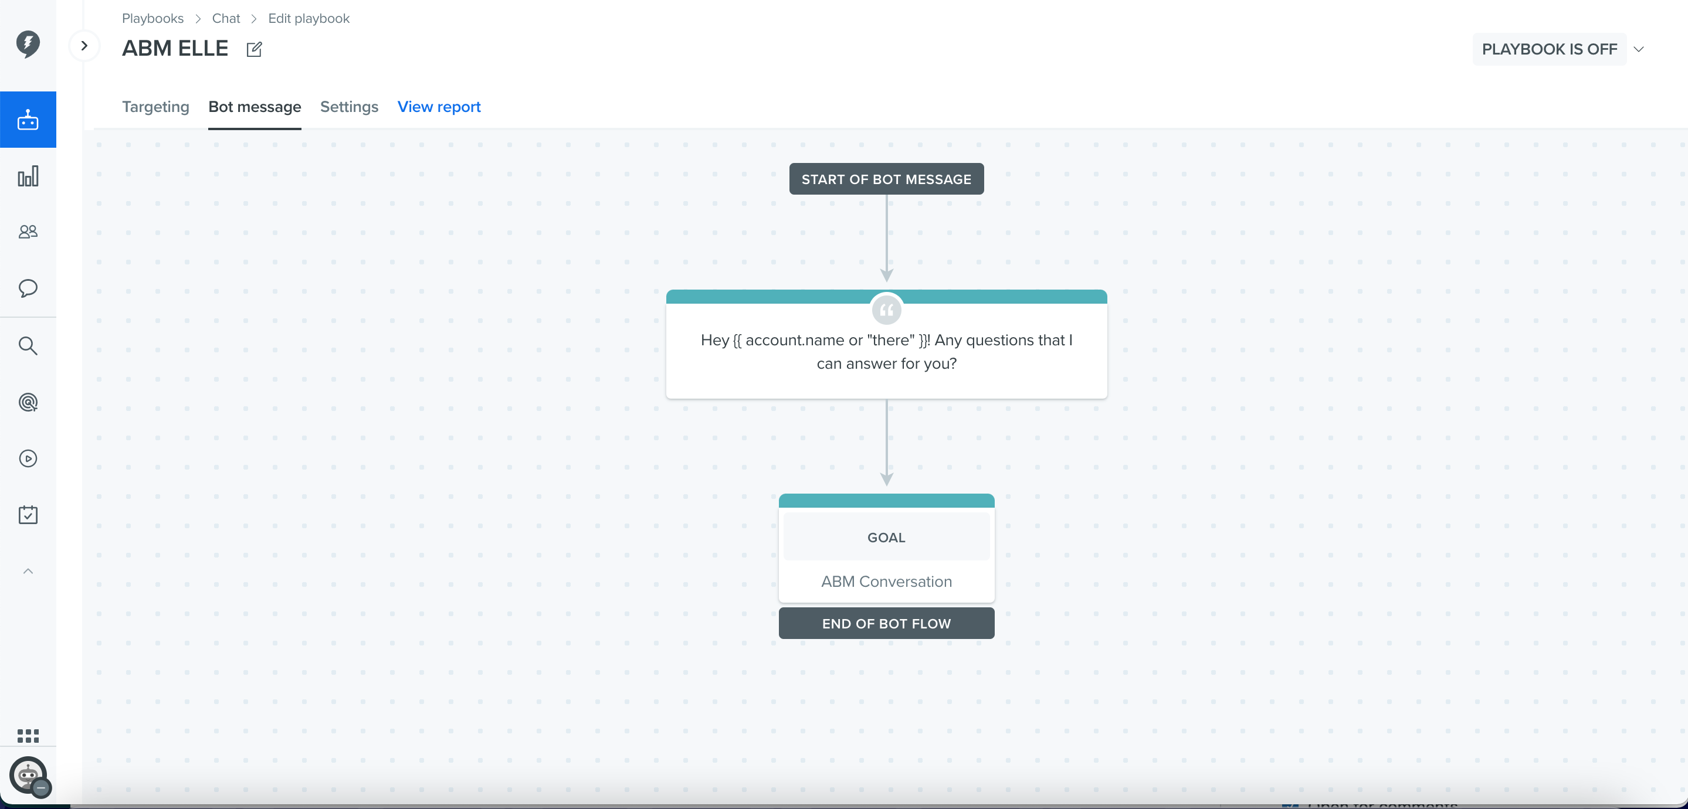Edit the ABM ELLE playbook name
The image size is (1688, 809).
coord(254,49)
